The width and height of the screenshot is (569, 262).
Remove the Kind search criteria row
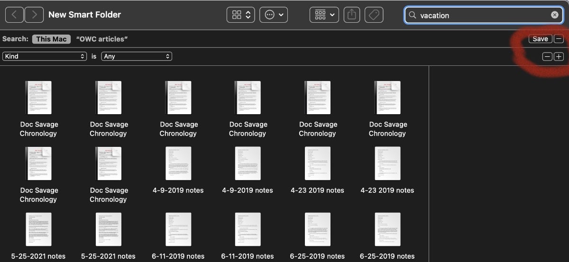547,56
